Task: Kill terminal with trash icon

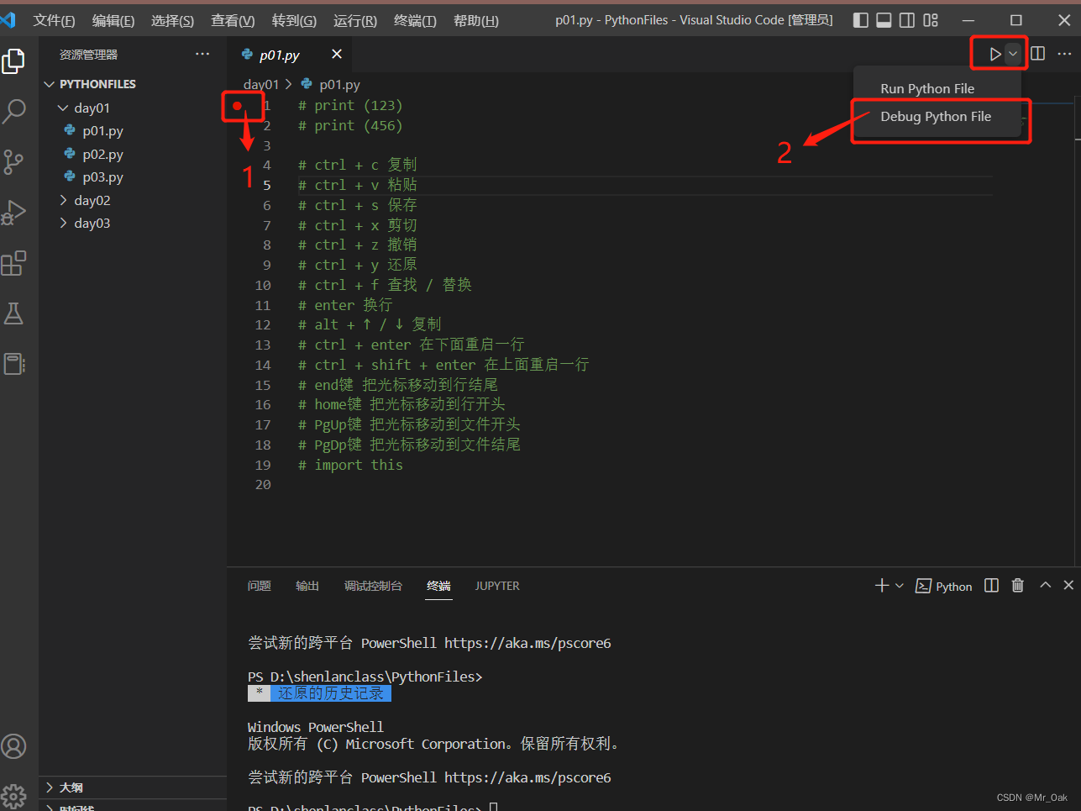Action: pos(1018,586)
